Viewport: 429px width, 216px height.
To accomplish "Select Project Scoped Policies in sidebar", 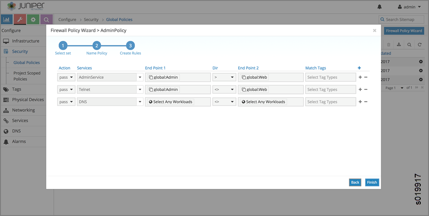I will pyautogui.click(x=27, y=76).
